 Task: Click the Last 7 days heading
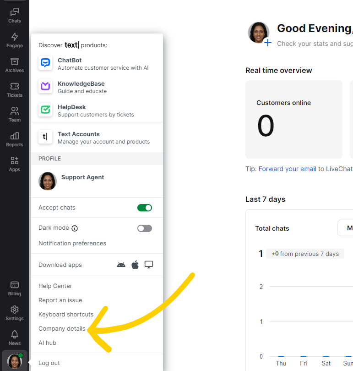pos(265,199)
